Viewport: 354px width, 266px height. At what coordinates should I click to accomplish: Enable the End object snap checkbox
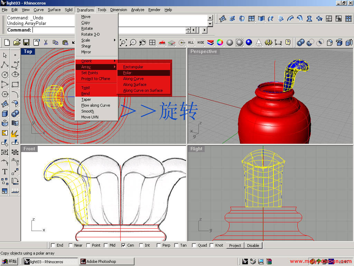53,245
